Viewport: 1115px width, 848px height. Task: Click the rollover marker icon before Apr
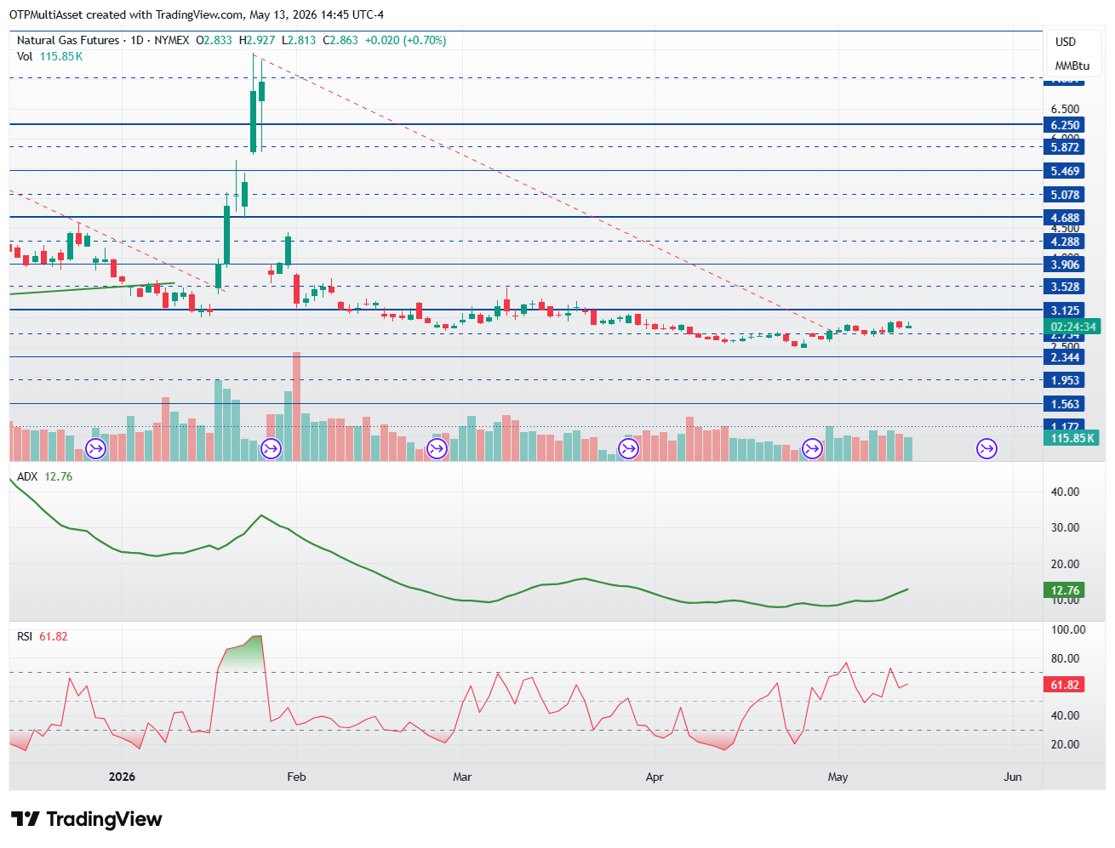[628, 448]
